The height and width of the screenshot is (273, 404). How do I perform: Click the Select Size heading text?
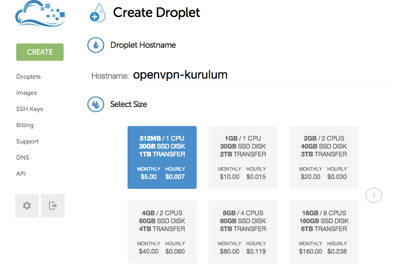click(x=129, y=104)
